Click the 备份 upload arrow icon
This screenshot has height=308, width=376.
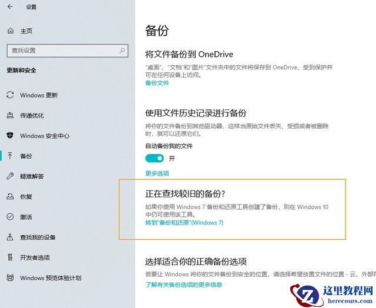tap(10, 156)
